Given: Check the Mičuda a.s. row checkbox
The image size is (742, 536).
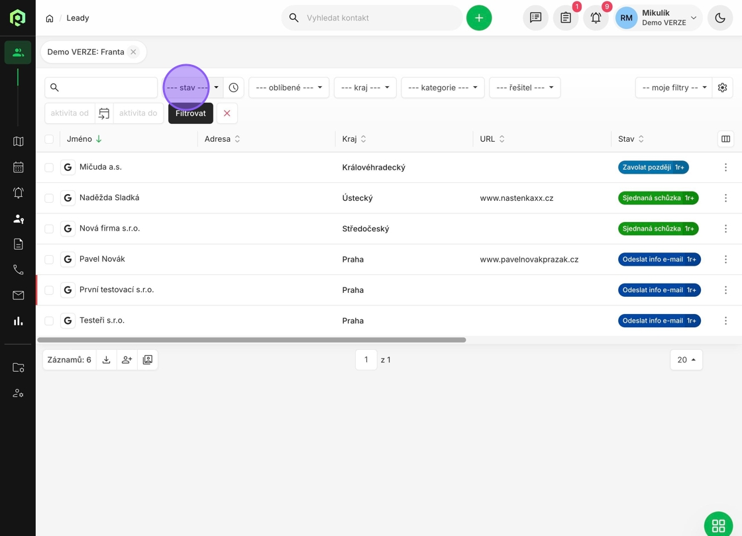Looking at the screenshot, I should 49,168.
